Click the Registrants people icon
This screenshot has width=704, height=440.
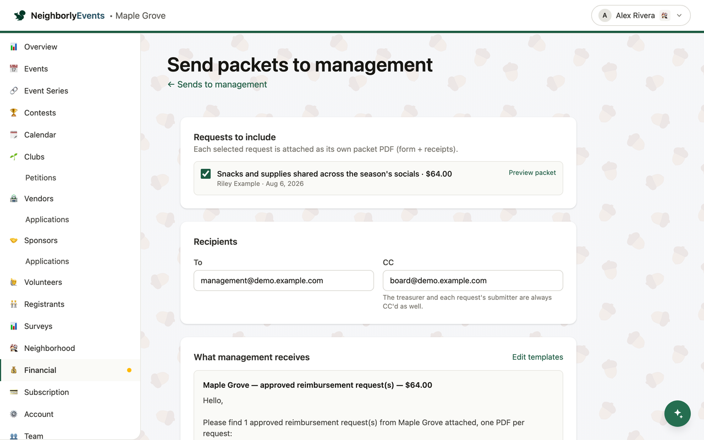coord(14,304)
